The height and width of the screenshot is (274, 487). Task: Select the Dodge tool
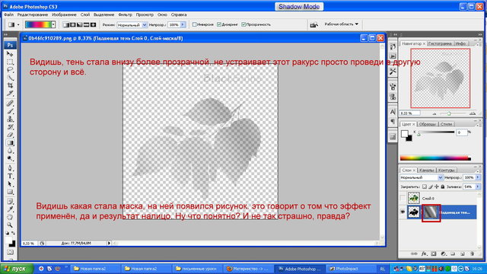click(10, 158)
